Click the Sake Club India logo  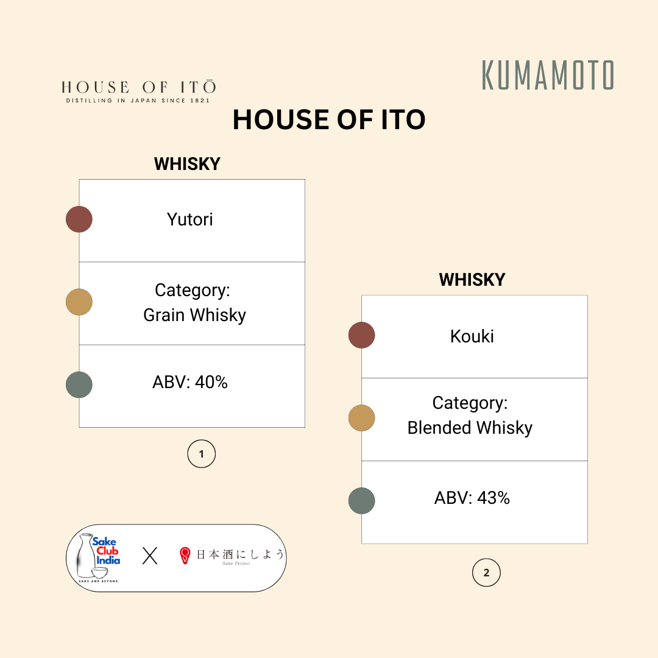(x=96, y=557)
